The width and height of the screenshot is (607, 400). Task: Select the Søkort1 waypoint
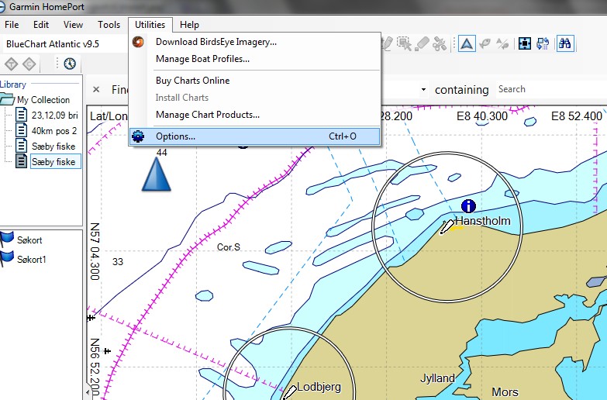(x=31, y=260)
